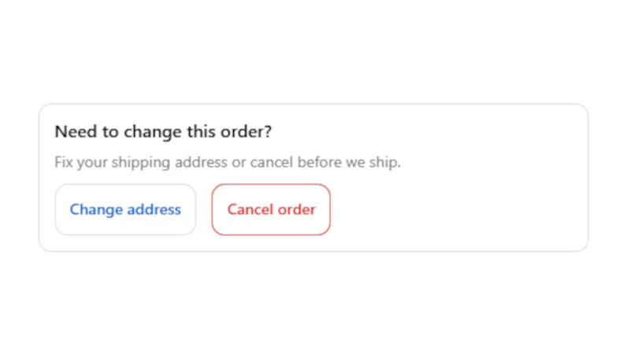Choose Change address to fix shipping details
The width and height of the screenshot is (630, 354).
125,209
